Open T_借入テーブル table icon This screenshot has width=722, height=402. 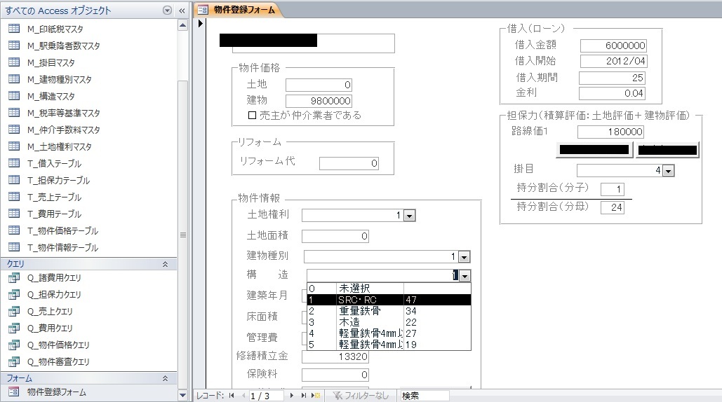(14, 163)
